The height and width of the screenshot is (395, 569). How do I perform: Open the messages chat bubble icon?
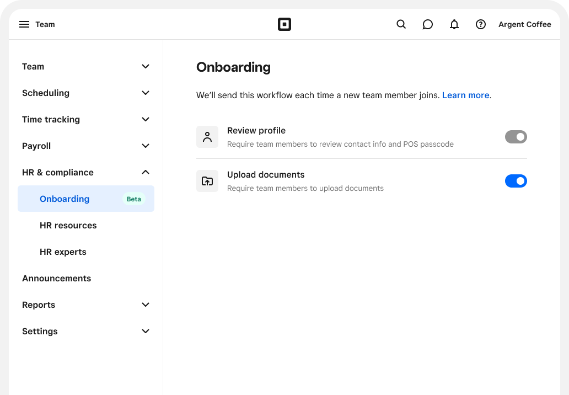(428, 24)
